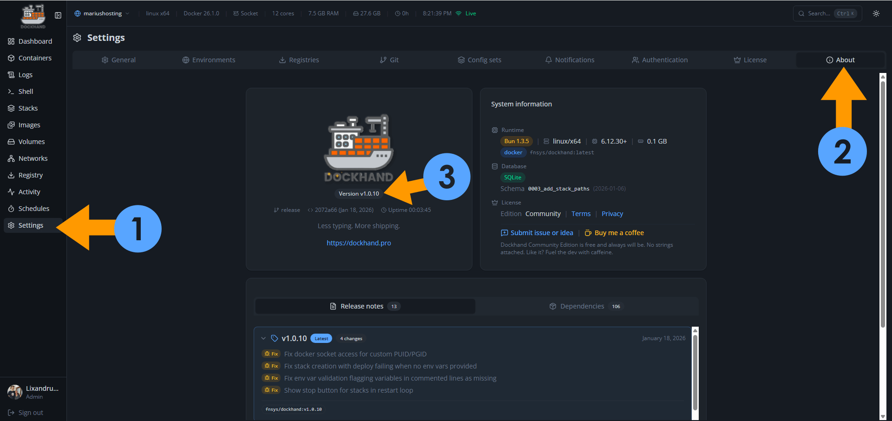
Task: Collapse the sidebar panel
Action: click(x=58, y=15)
